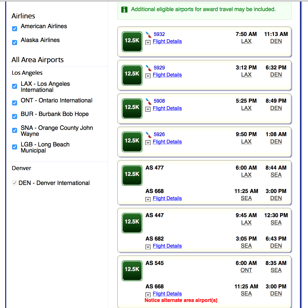The width and height of the screenshot is (308, 308).
Task: Click the American Airlines logo beside flight 5932
Action: [x=148, y=34]
